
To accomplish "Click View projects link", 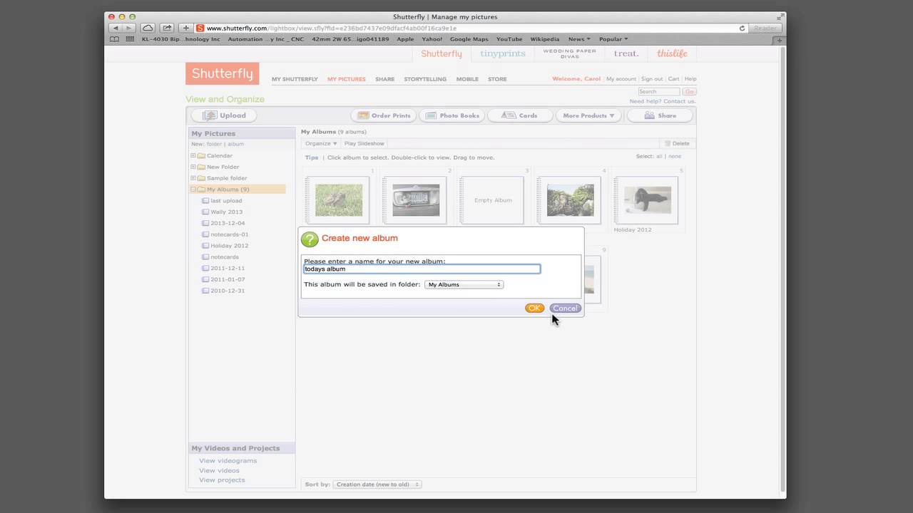I will (x=222, y=480).
